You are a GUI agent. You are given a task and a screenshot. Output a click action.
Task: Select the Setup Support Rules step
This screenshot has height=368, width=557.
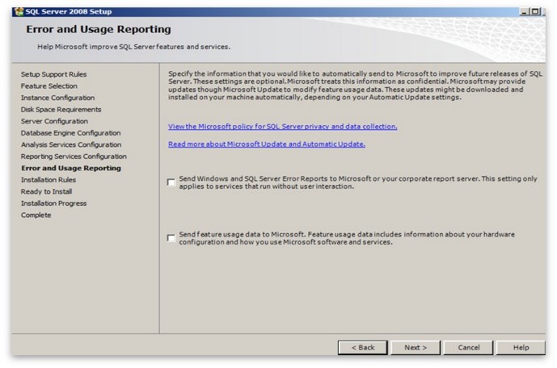[53, 74]
